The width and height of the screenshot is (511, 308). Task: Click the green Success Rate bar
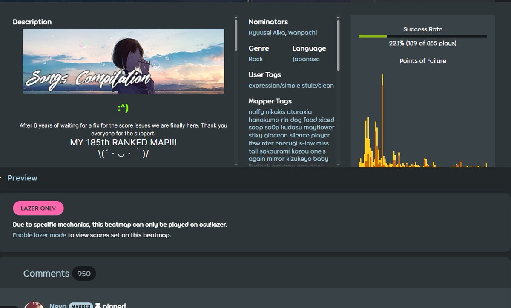click(373, 37)
